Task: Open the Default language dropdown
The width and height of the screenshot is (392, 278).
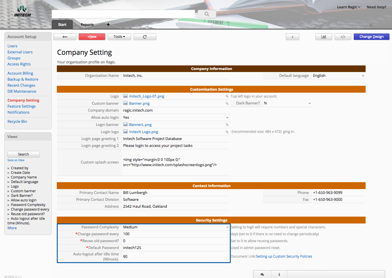Action: [x=363, y=76]
